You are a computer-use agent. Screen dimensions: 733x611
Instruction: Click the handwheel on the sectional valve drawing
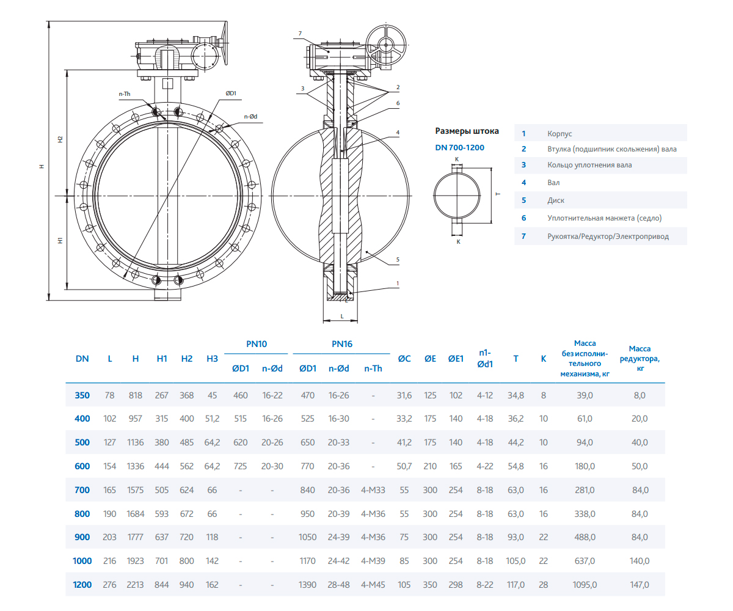pos(387,45)
